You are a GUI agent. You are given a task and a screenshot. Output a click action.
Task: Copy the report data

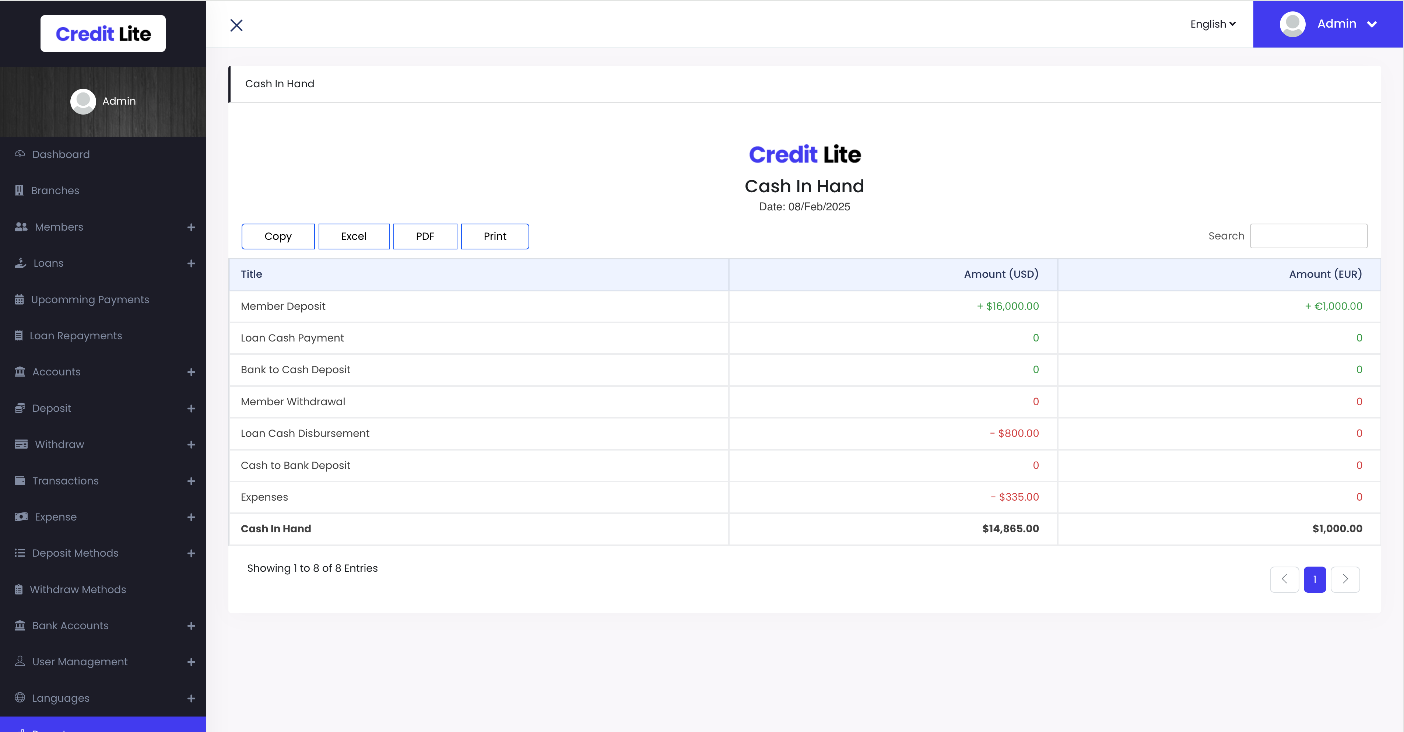278,236
